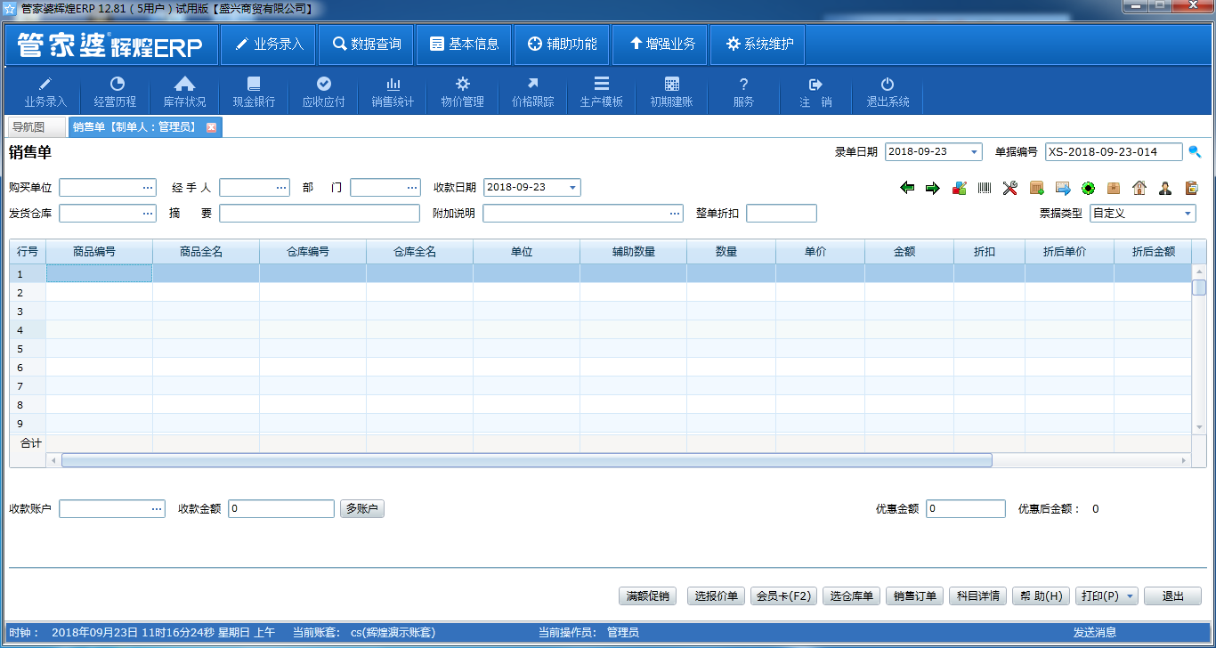The image size is (1216, 648).
Task: Open 部门 lookup ellipsis button
Action: pyautogui.click(x=412, y=188)
